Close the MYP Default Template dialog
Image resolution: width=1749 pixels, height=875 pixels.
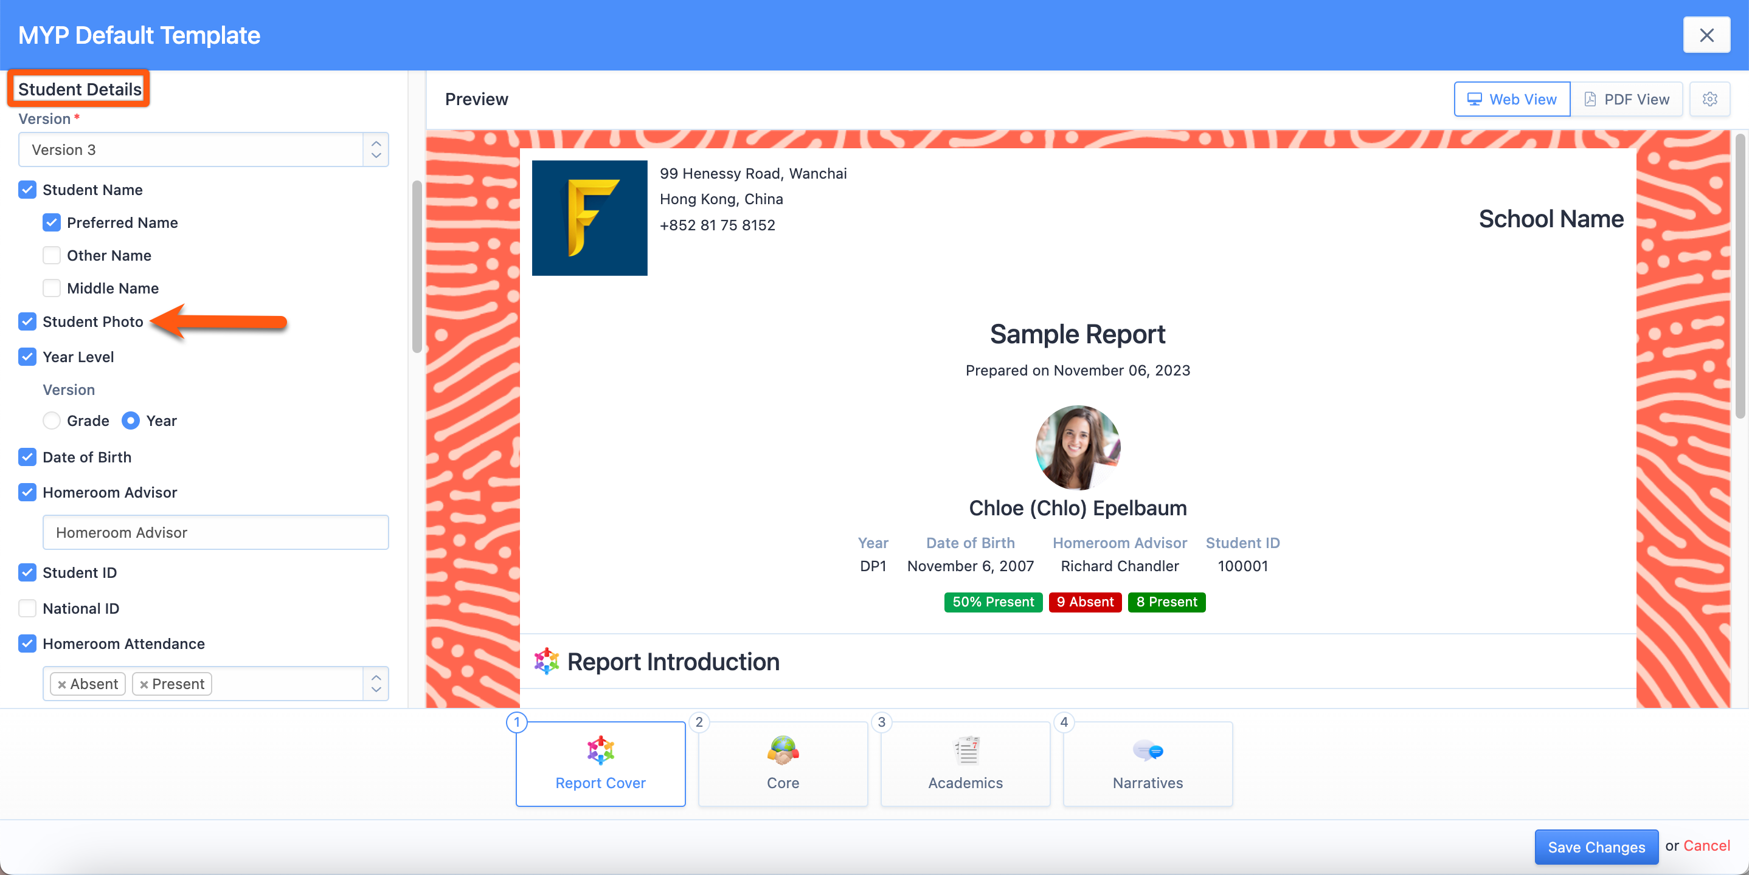click(x=1706, y=35)
